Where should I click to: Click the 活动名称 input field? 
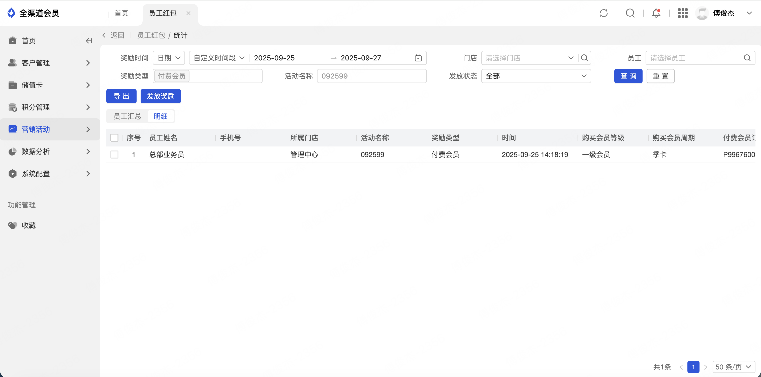pos(371,76)
